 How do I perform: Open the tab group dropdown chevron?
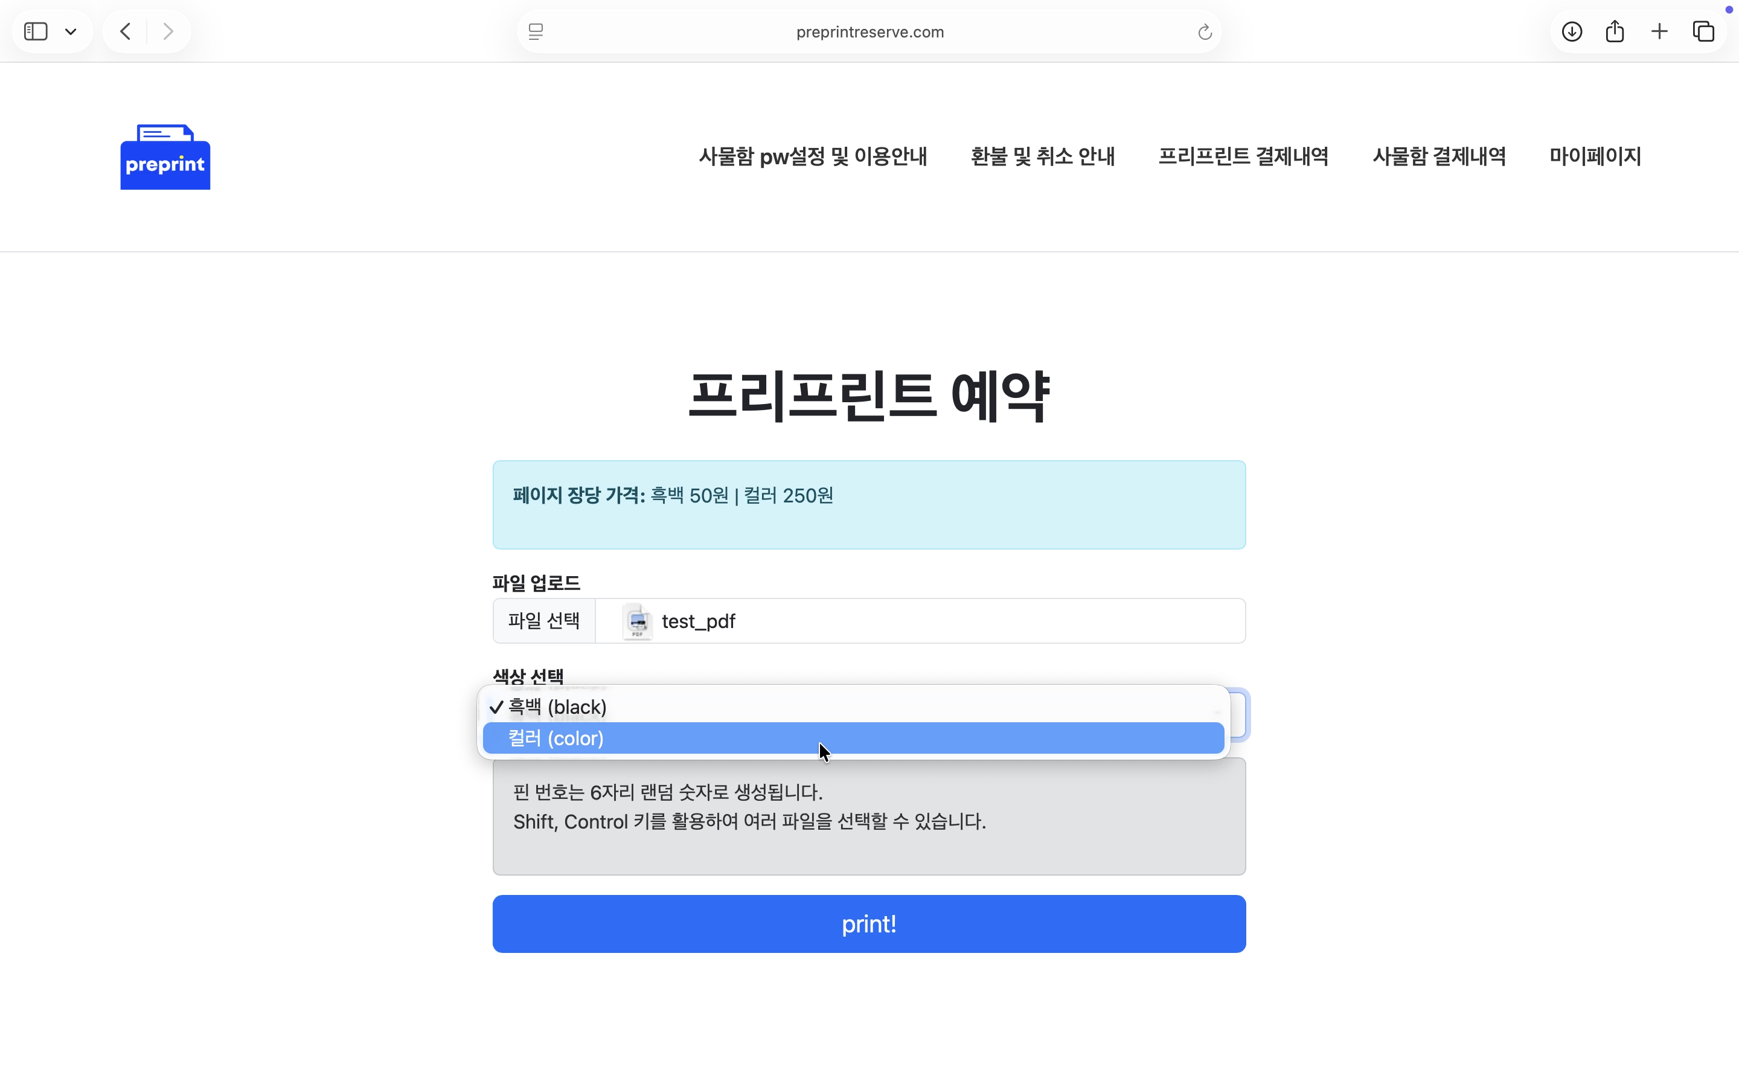click(x=71, y=31)
